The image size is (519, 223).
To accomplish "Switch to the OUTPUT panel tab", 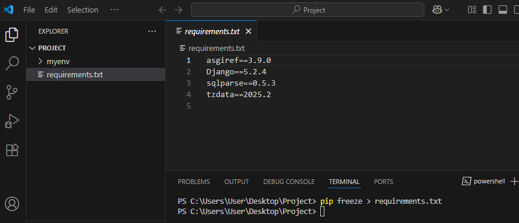I will pos(236,182).
